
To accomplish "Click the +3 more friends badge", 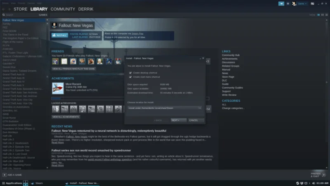I will [x=208, y=61].
